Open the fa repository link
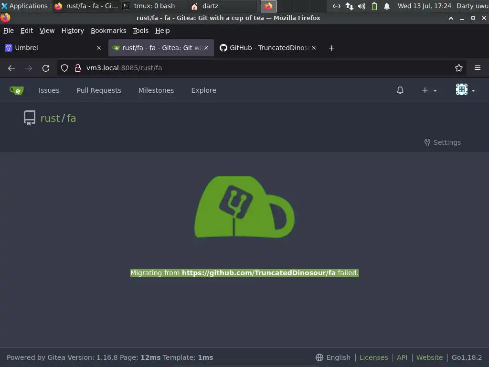Viewport: 489px width, 367px height. tap(71, 119)
